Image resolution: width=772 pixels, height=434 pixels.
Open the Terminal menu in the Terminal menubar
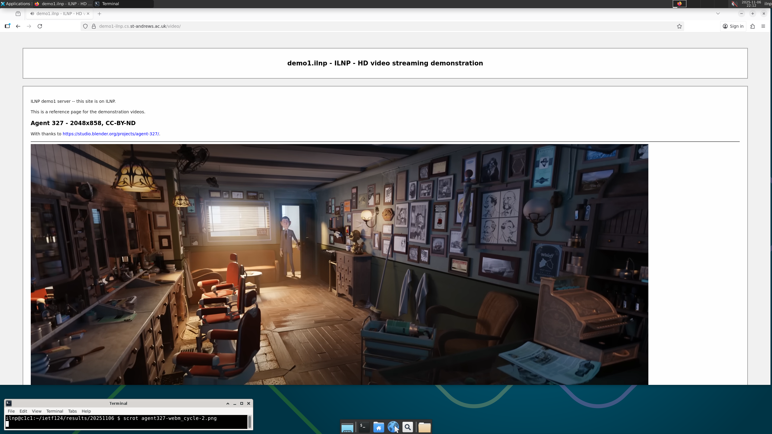(x=55, y=411)
